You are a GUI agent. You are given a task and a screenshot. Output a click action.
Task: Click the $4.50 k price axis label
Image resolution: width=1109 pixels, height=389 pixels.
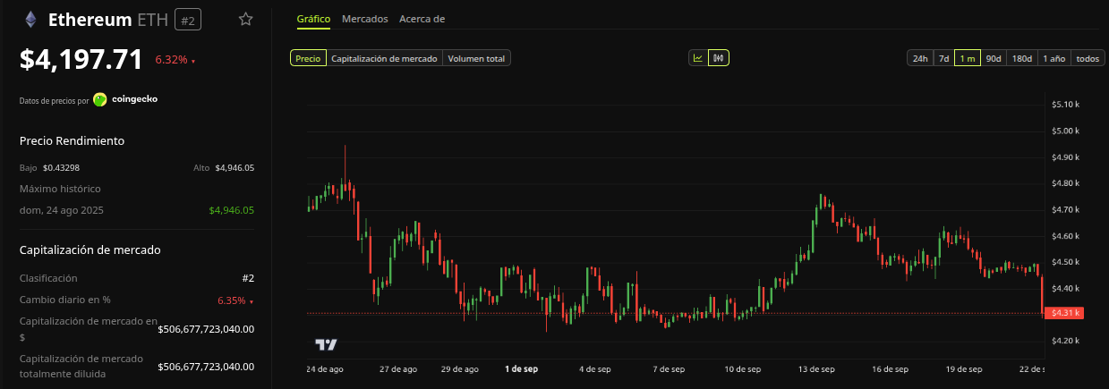1065,262
